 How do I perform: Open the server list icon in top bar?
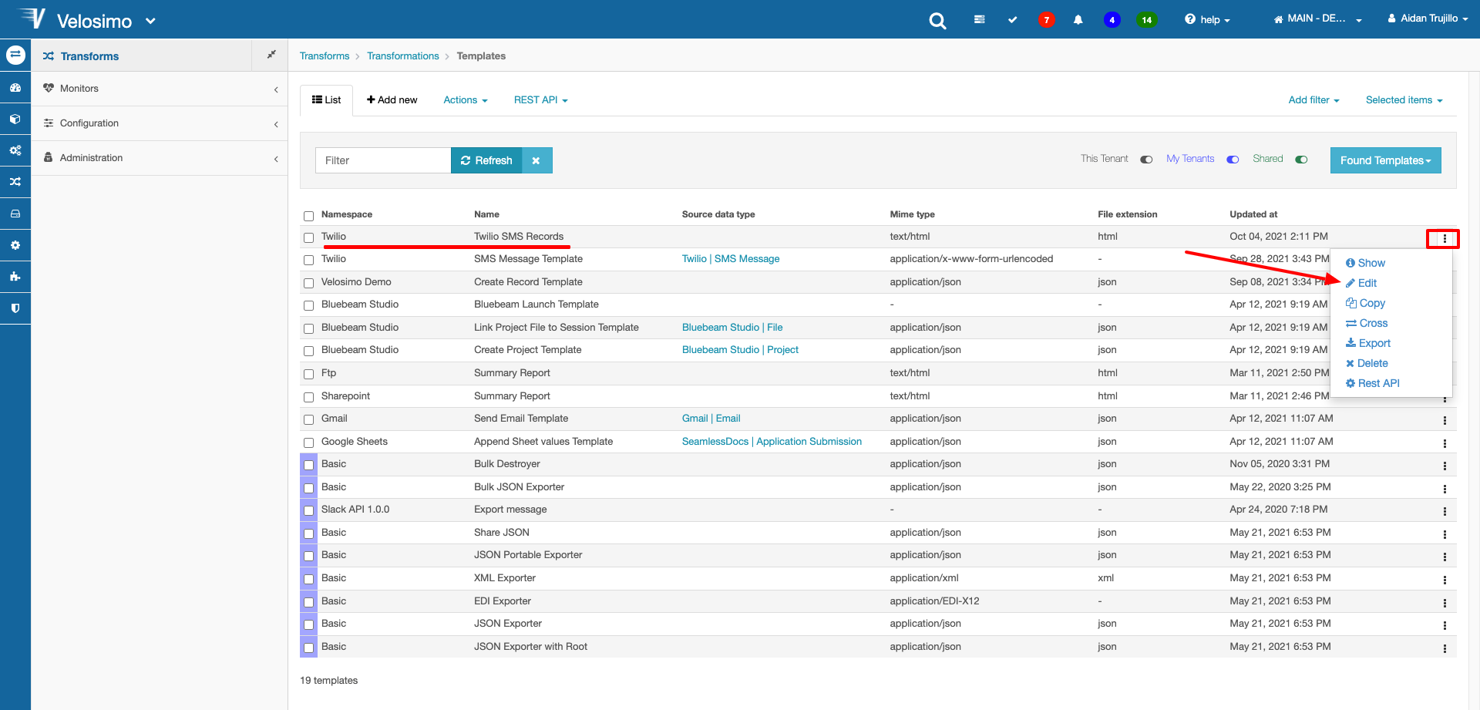(x=980, y=19)
